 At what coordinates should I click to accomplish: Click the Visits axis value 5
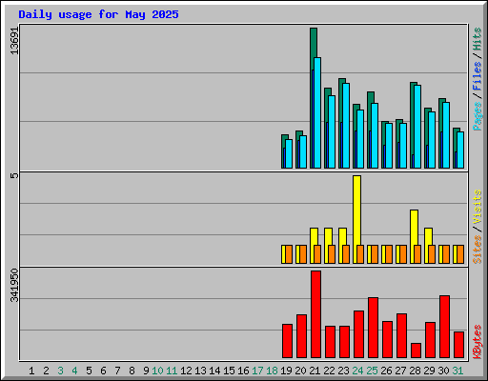coord(14,175)
